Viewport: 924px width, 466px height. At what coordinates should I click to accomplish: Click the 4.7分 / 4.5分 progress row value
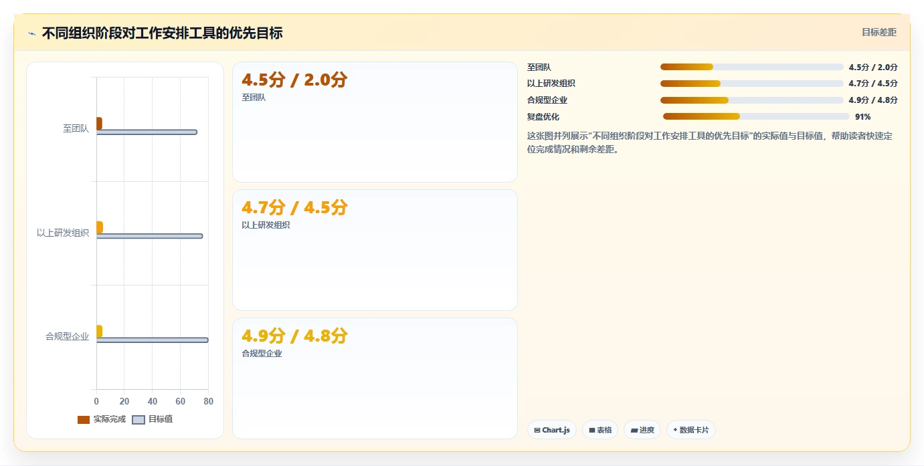click(873, 84)
